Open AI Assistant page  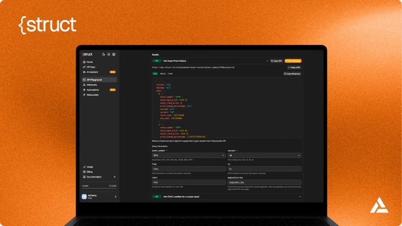tap(92, 72)
